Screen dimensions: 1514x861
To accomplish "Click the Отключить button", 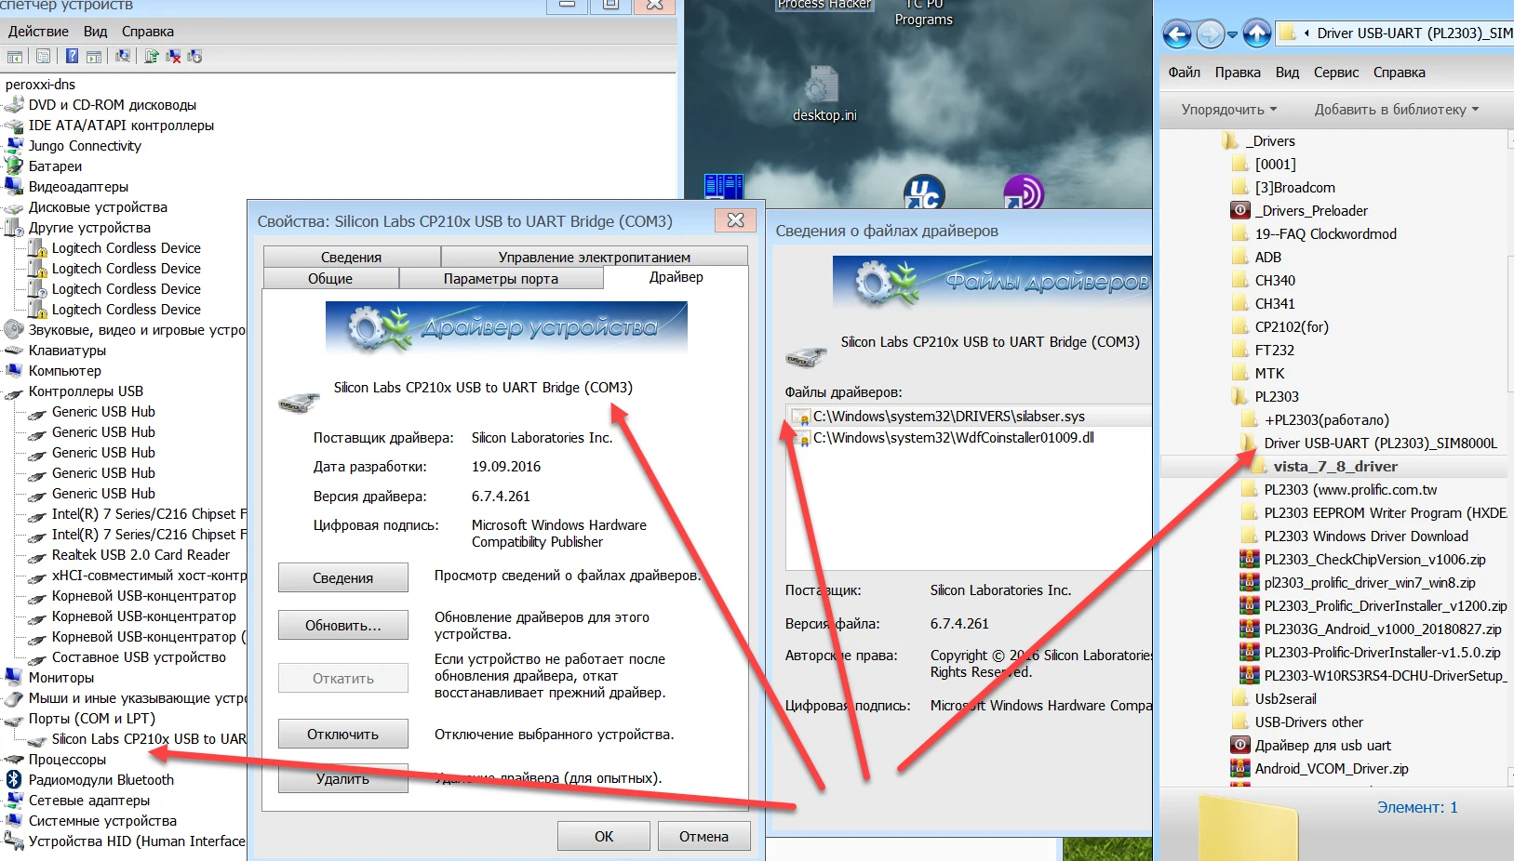I will point(343,735).
